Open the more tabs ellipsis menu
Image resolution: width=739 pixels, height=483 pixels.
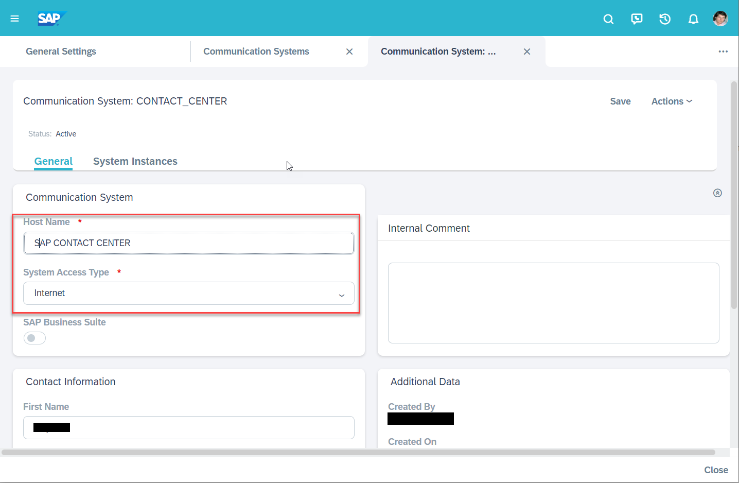tap(723, 51)
